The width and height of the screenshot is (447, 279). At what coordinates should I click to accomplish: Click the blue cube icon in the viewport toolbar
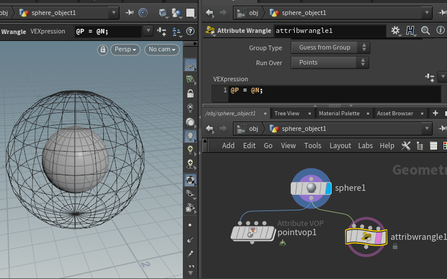pos(163,13)
